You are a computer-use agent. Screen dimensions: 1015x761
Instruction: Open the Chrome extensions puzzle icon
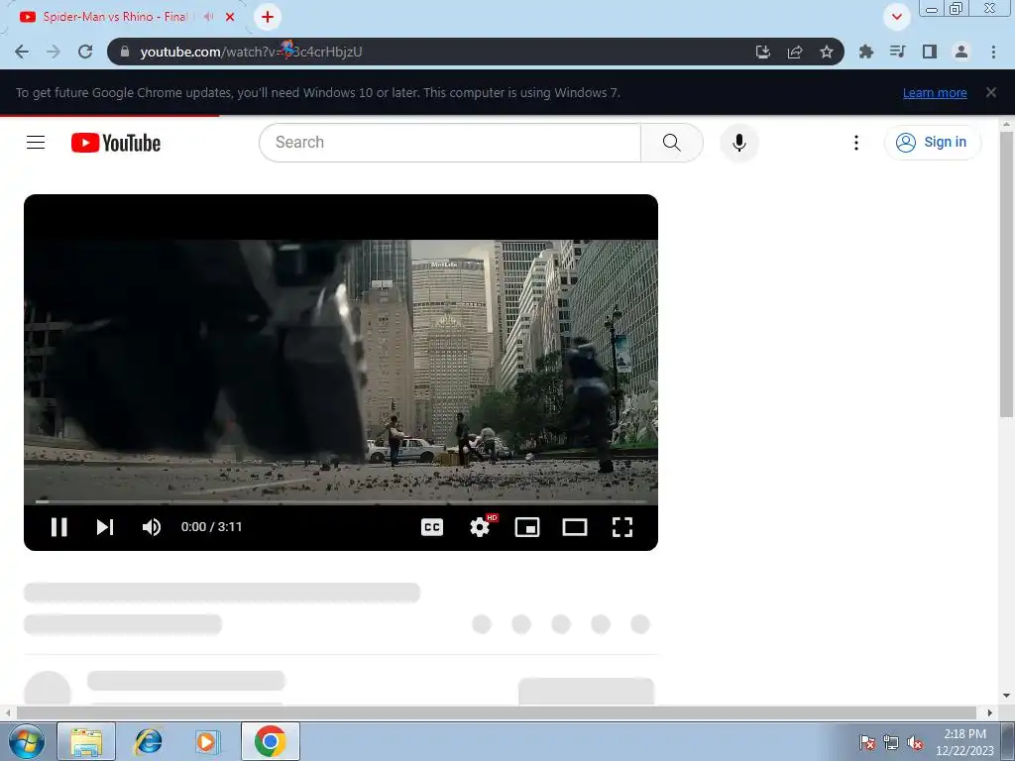coord(866,52)
